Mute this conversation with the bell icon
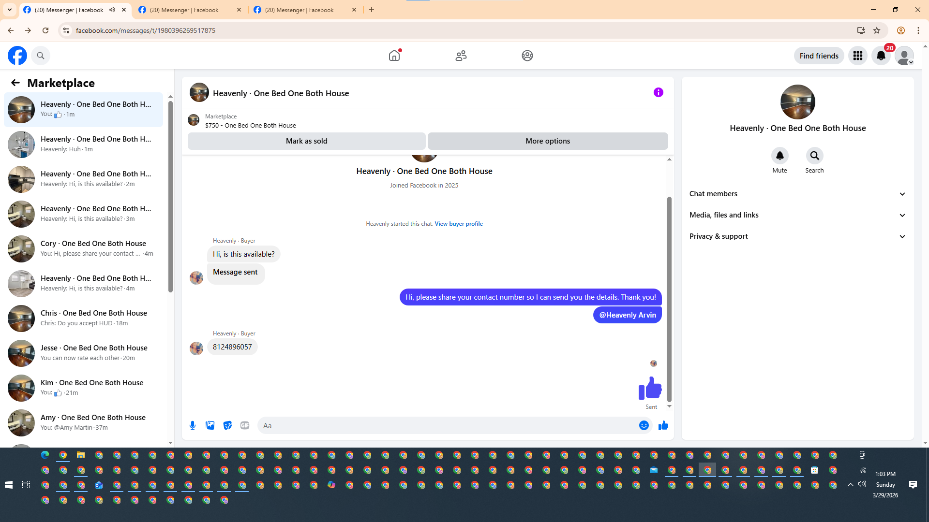 pos(780,156)
